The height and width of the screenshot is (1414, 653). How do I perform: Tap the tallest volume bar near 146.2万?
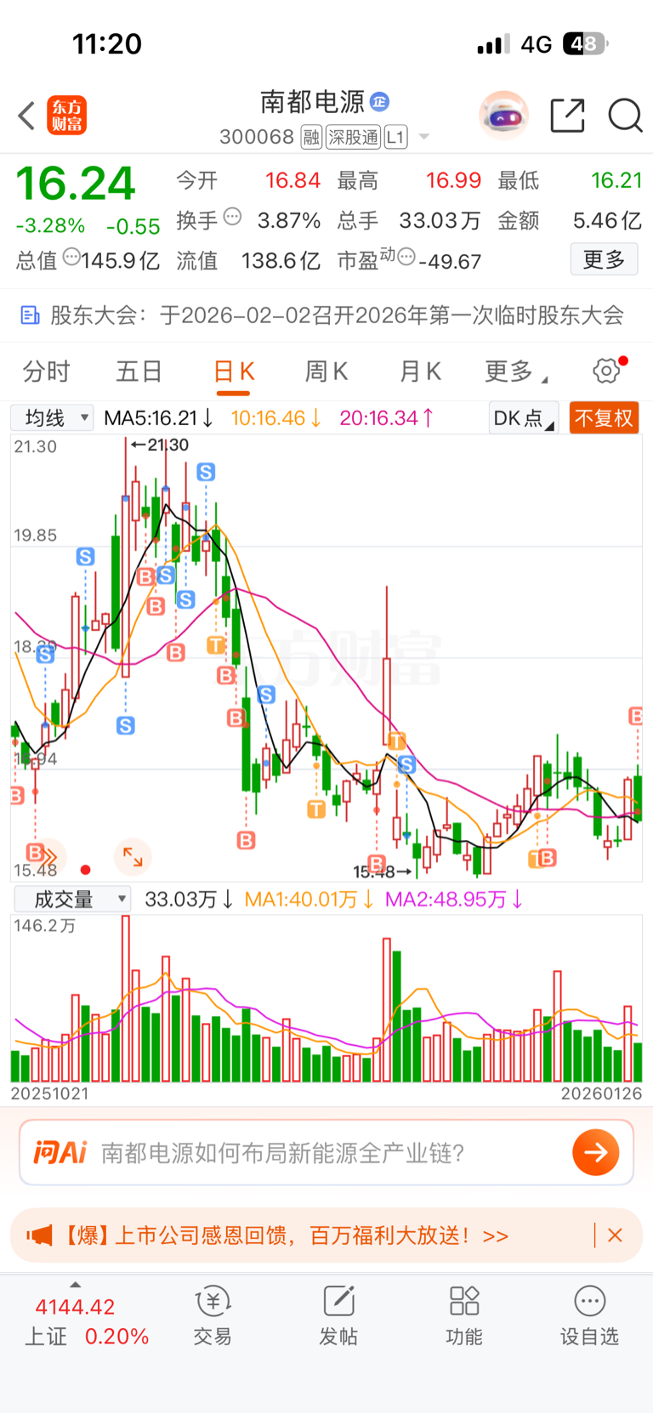pyautogui.click(x=126, y=998)
